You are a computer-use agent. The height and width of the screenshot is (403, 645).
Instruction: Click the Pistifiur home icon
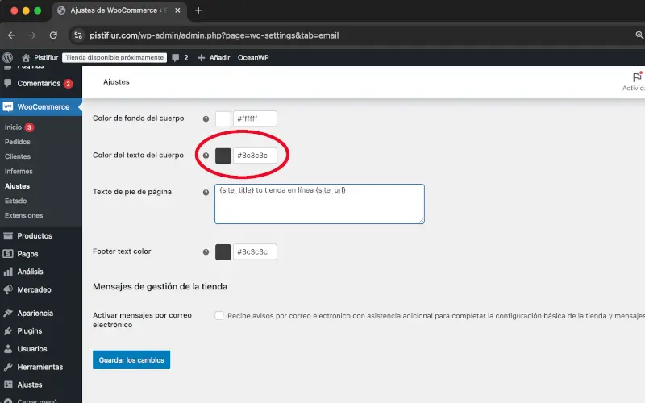26,57
